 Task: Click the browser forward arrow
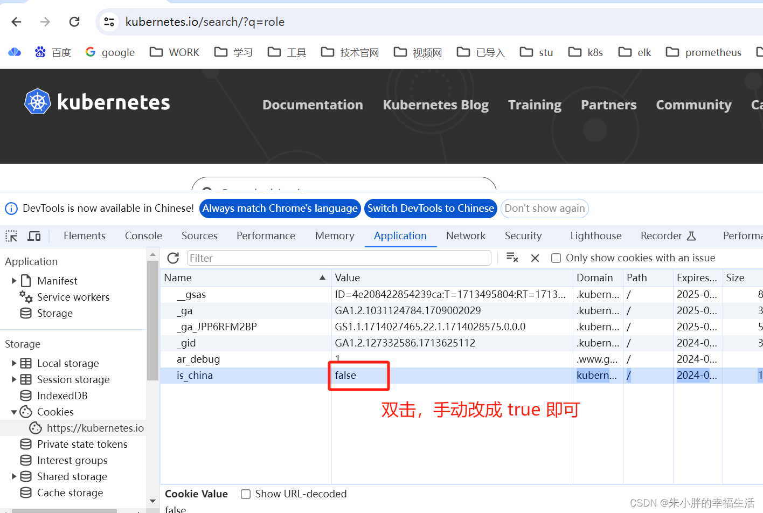45,22
